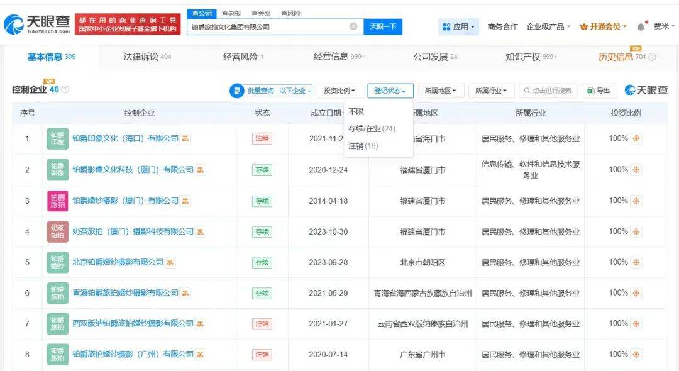
Task: Click the help icon beside 控制企业 40
Action: coord(65,90)
